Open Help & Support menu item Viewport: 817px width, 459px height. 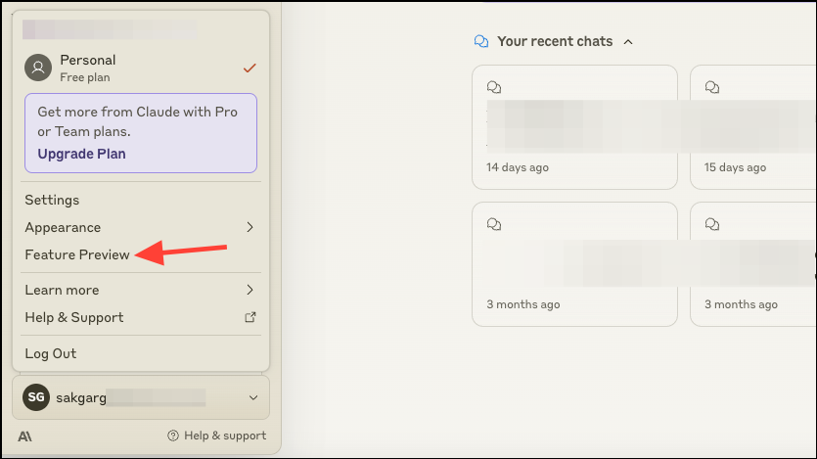point(141,317)
